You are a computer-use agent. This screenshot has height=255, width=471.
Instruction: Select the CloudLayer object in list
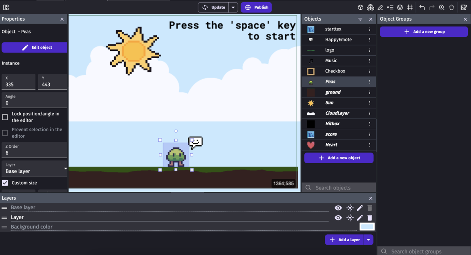click(339, 113)
